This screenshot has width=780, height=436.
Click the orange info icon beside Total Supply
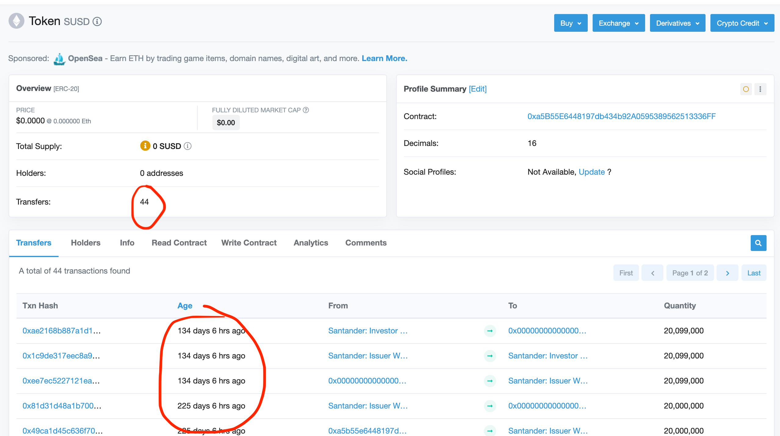click(x=145, y=146)
